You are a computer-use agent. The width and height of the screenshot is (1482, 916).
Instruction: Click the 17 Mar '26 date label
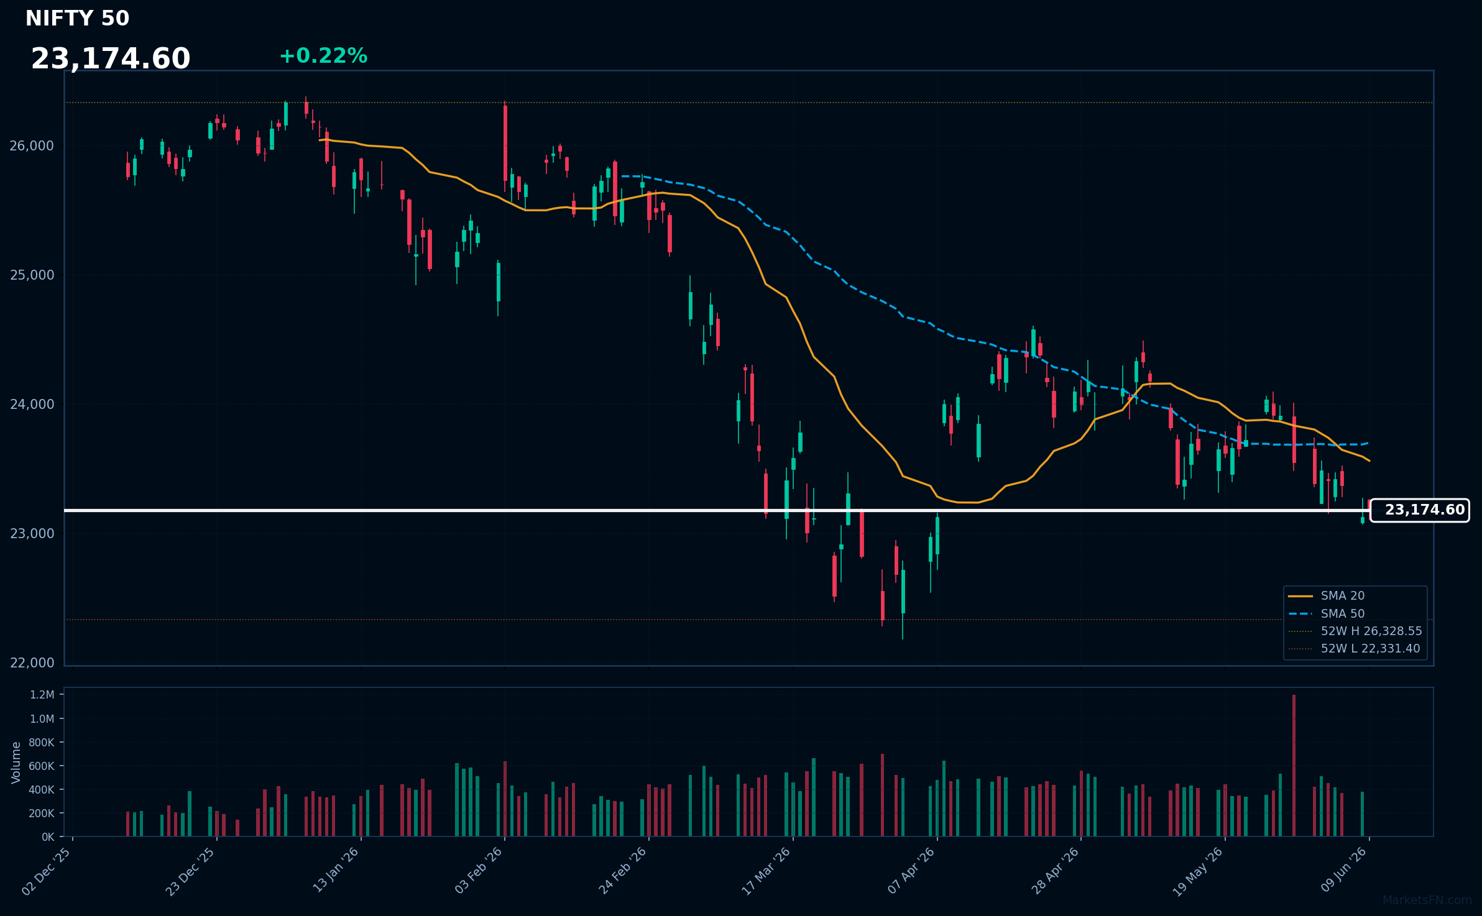click(766, 871)
